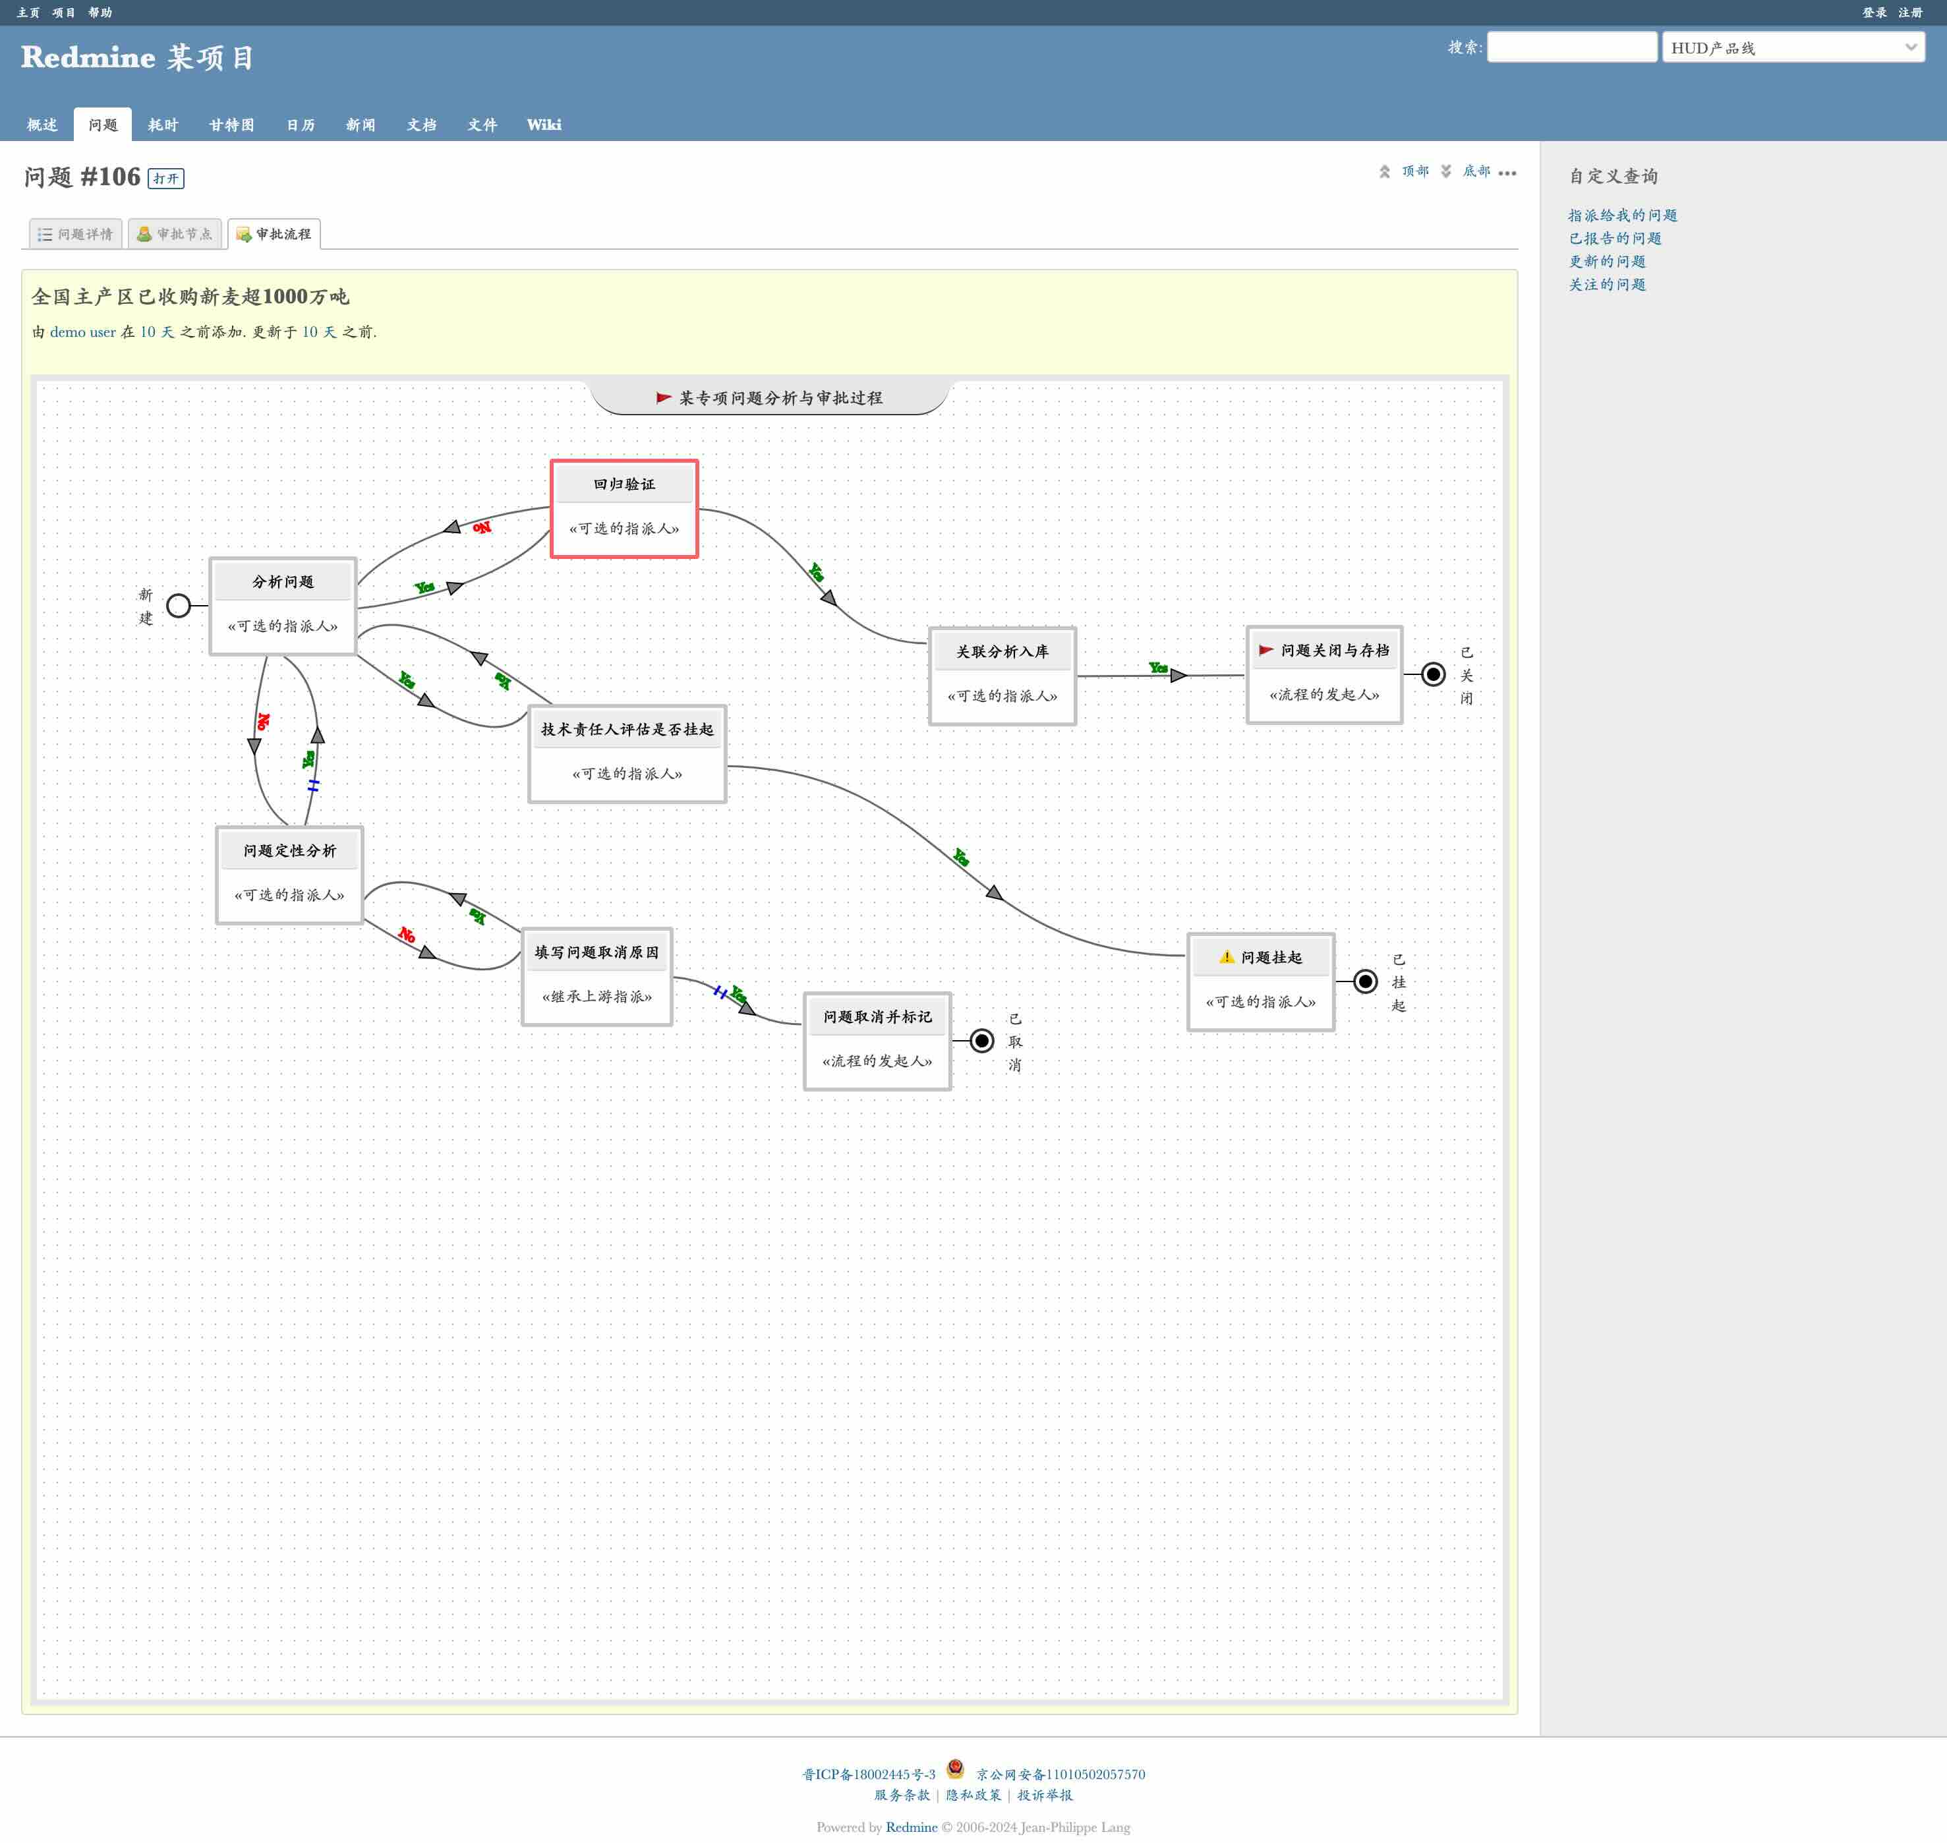The height and width of the screenshot is (1843, 1947).
Task: Click the 新建 start circle
Action: click(x=179, y=605)
